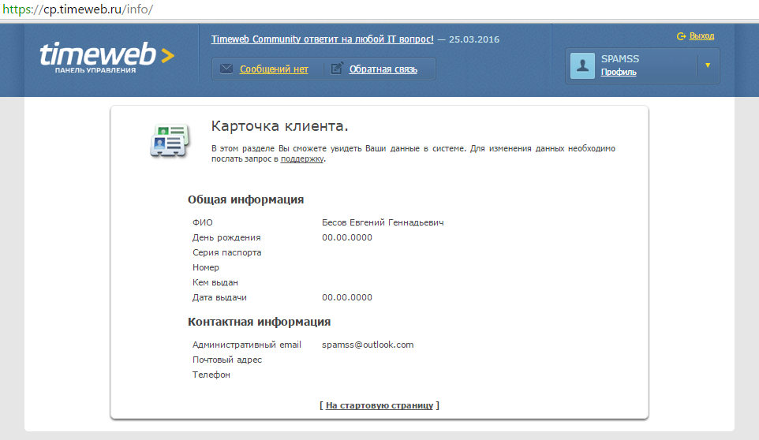This screenshot has height=440, width=759.
Task: Go to На стартовую страницу link
Action: coord(379,405)
